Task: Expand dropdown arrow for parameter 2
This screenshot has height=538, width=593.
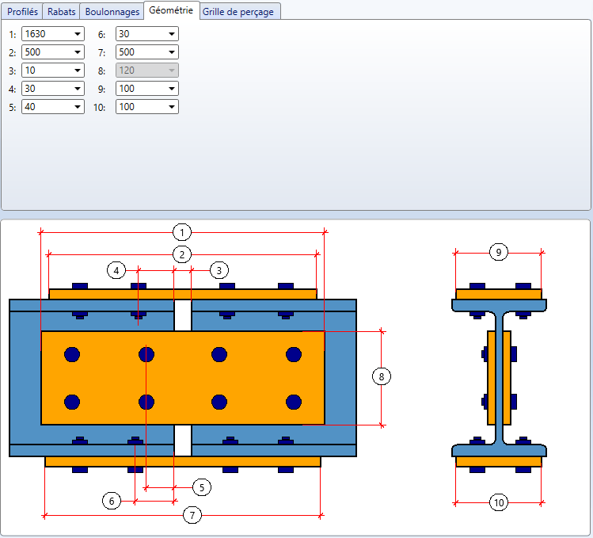Action: pos(78,52)
